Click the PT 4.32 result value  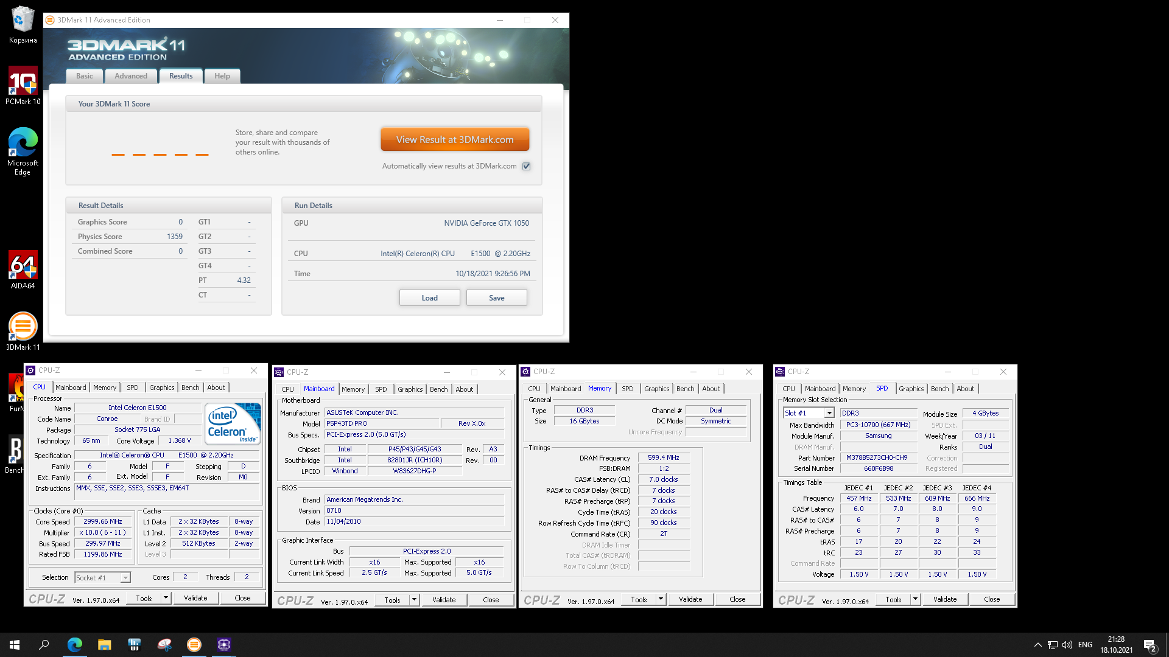244,280
